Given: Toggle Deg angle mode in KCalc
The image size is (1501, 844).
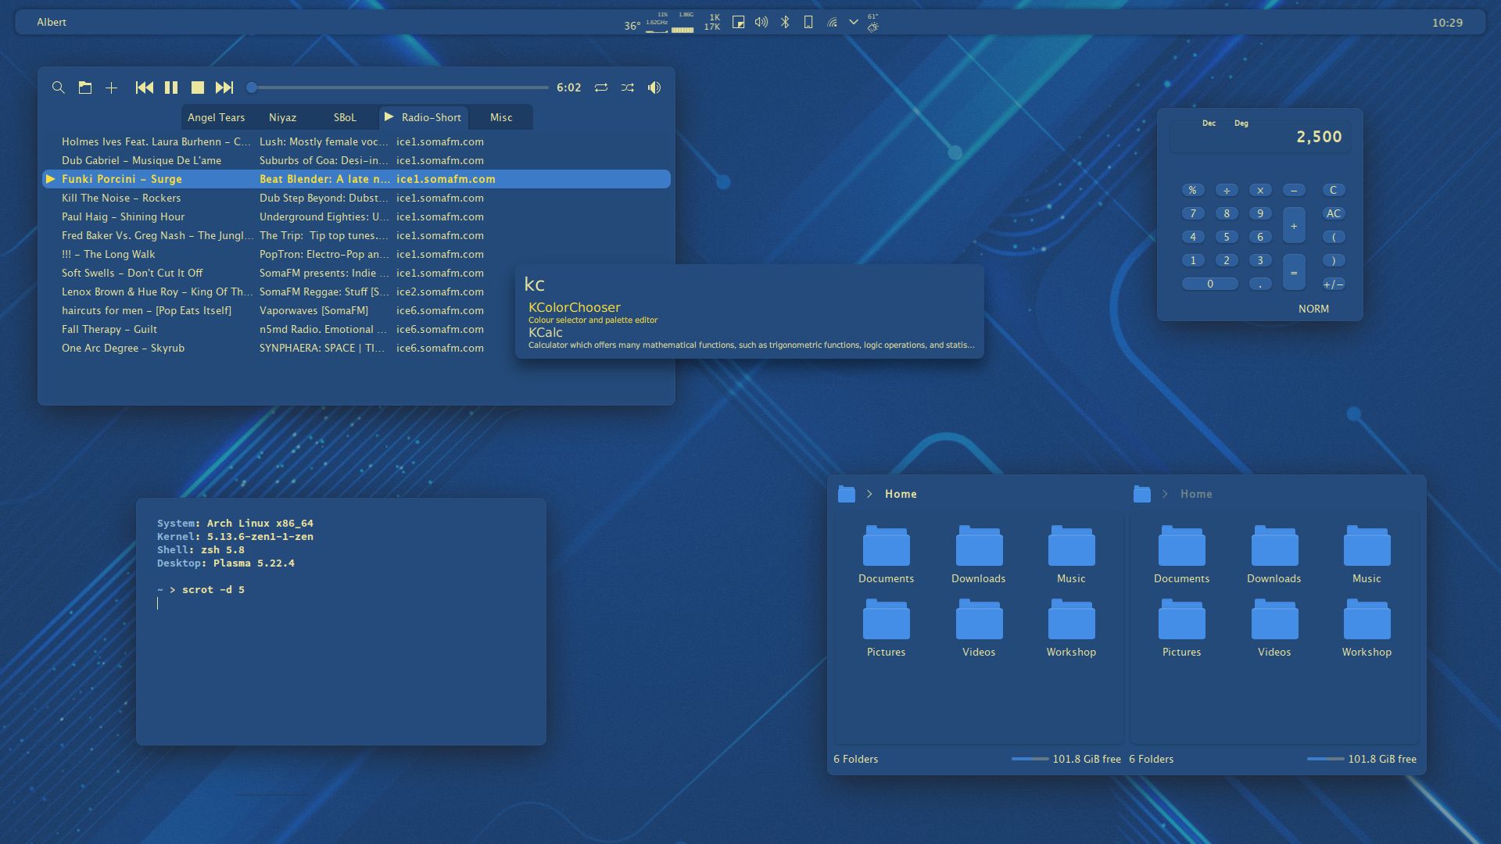Looking at the screenshot, I should click(1241, 123).
